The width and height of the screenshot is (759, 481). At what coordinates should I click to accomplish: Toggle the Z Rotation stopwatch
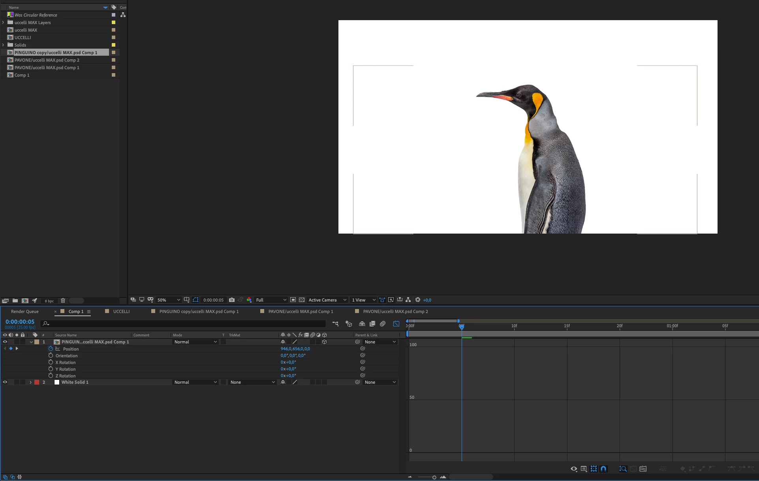(x=51, y=375)
